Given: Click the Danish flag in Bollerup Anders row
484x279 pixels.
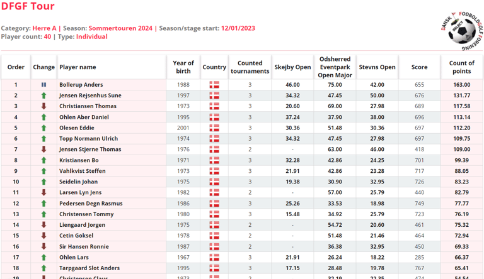Looking at the screenshot, I should tap(214, 85).
